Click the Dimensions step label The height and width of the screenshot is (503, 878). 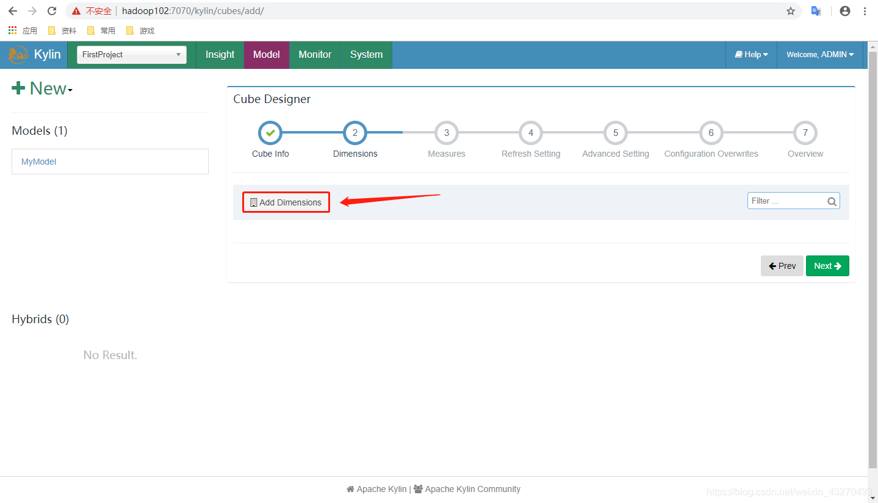(355, 154)
